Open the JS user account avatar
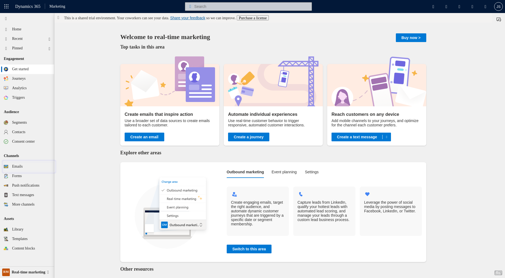Viewport: 505px width, 278px height. pyautogui.click(x=498, y=7)
